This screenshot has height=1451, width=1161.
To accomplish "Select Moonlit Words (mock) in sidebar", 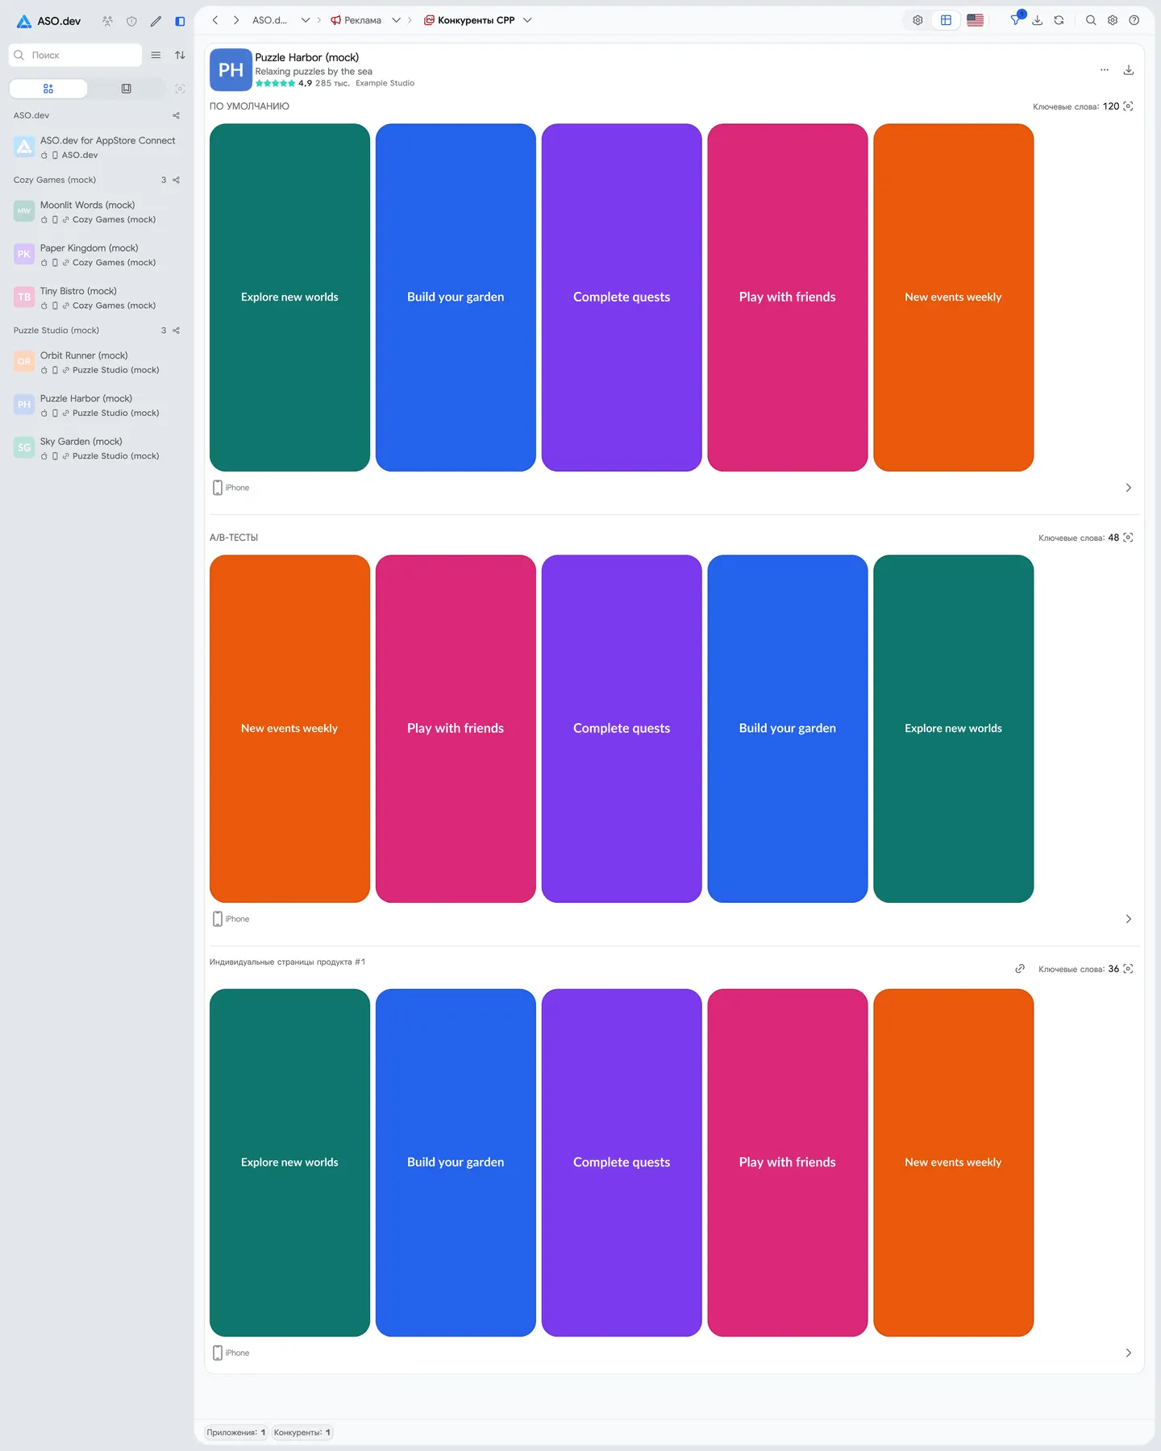I will (x=97, y=212).
